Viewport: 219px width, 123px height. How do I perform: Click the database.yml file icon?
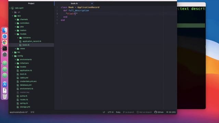pyautogui.click(x=18, y=85)
